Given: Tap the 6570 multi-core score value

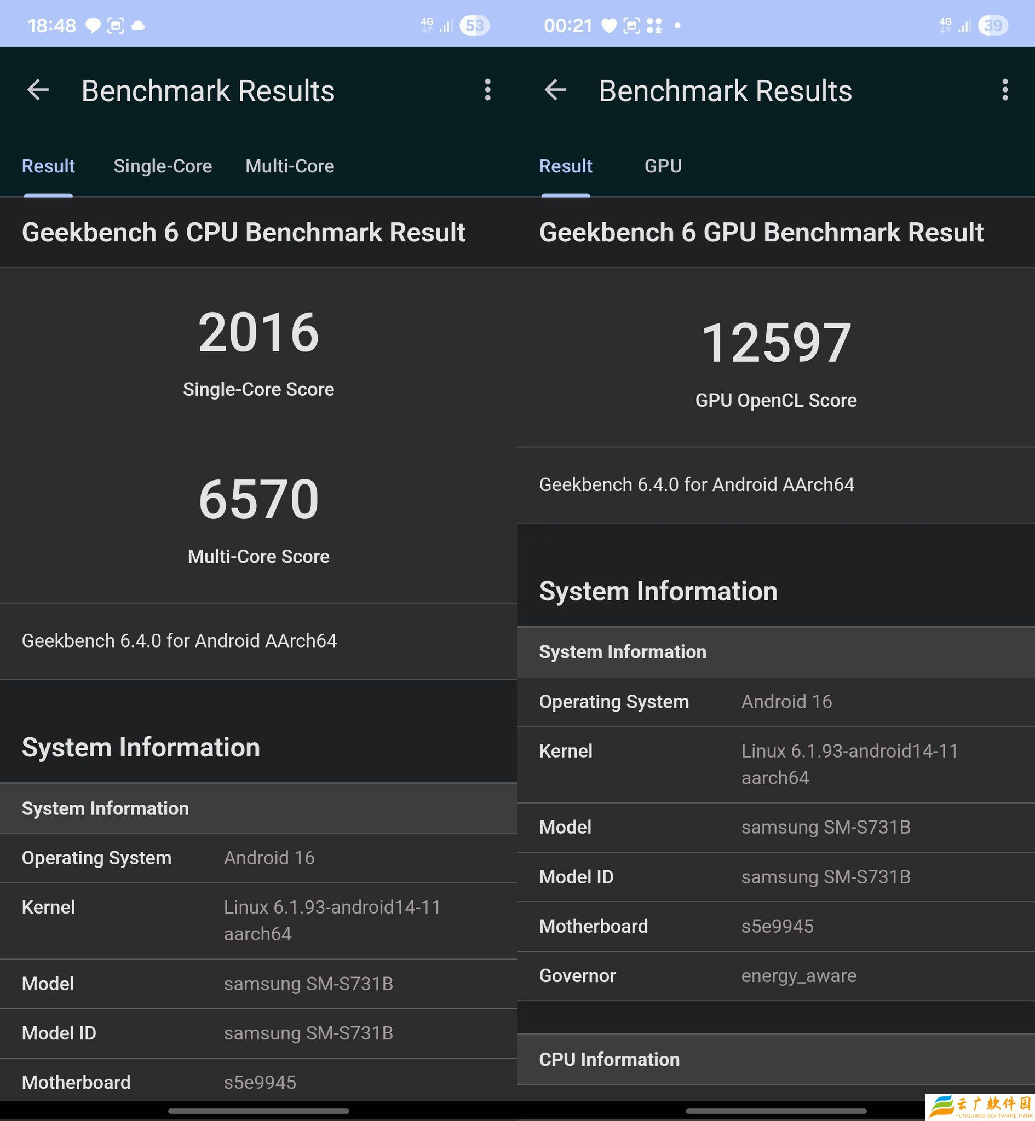Looking at the screenshot, I should pyautogui.click(x=258, y=499).
